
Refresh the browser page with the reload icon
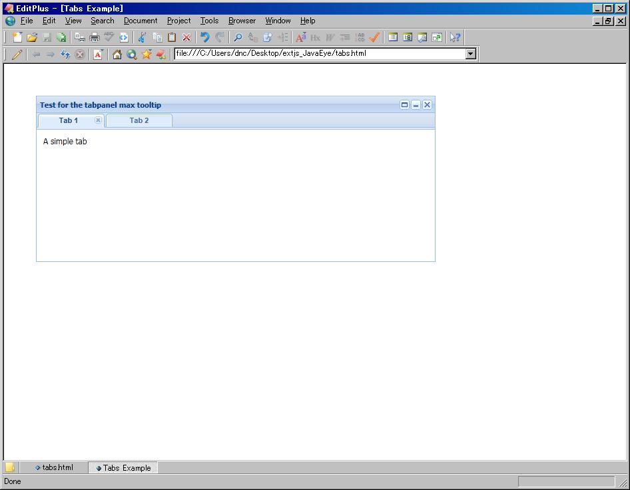[x=65, y=54]
